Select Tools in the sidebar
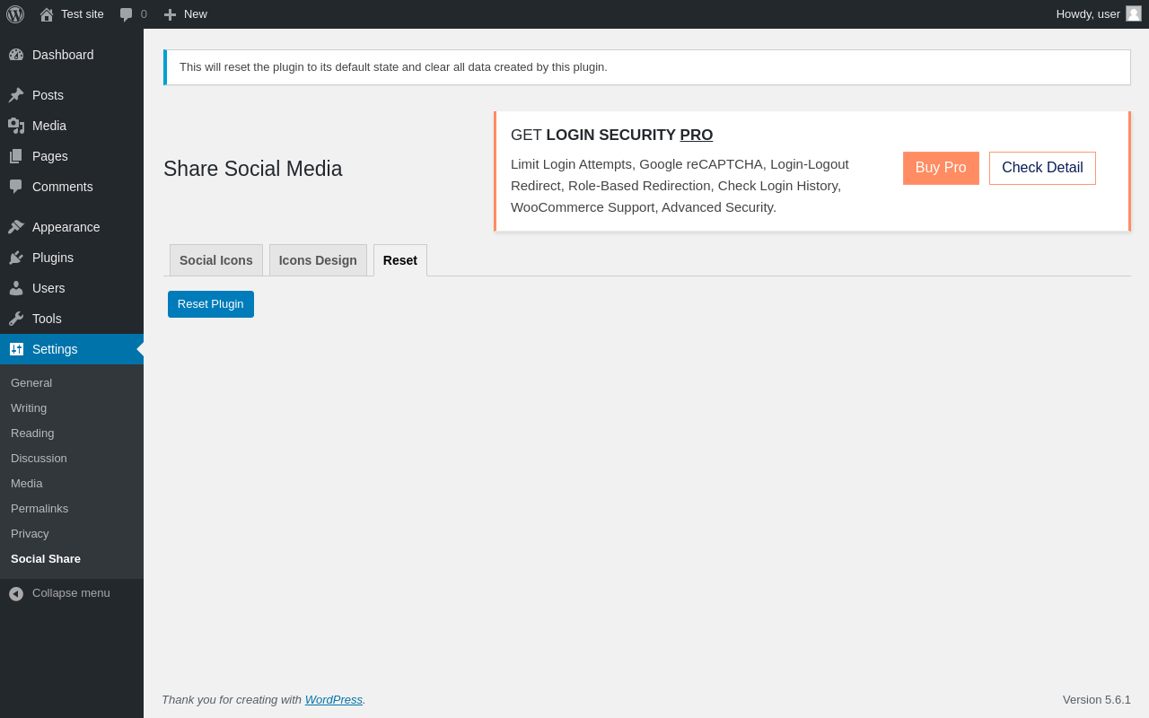The image size is (1149, 718). pos(72,319)
